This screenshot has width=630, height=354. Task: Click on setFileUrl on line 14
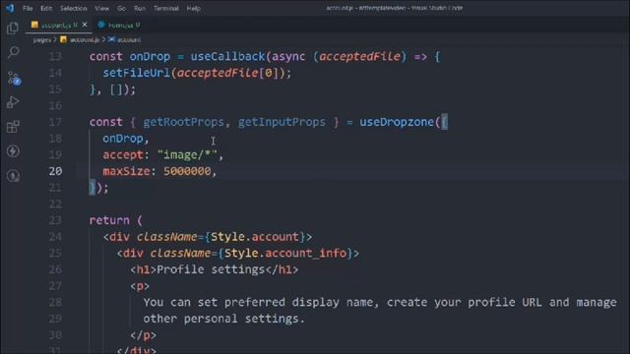(137, 73)
